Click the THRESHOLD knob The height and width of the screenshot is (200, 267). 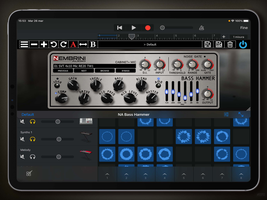177,65
